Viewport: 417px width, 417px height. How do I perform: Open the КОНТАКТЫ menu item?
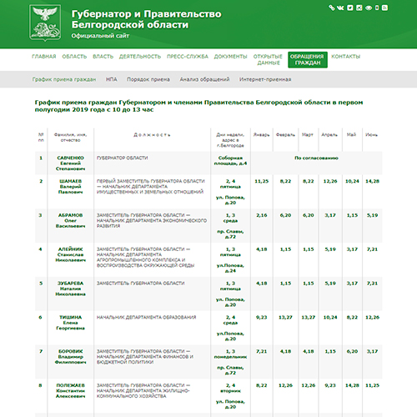[345, 57]
